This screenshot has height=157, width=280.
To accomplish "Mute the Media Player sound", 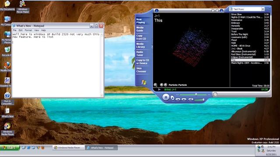I will (x=191, y=99).
